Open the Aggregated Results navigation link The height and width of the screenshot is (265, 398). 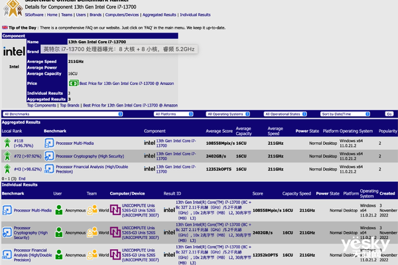[159, 15]
